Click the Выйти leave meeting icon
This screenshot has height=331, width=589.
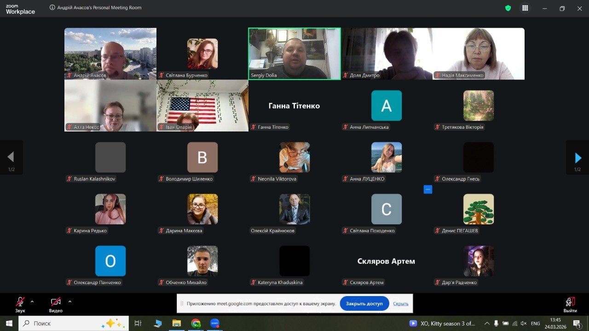(x=570, y=303)
